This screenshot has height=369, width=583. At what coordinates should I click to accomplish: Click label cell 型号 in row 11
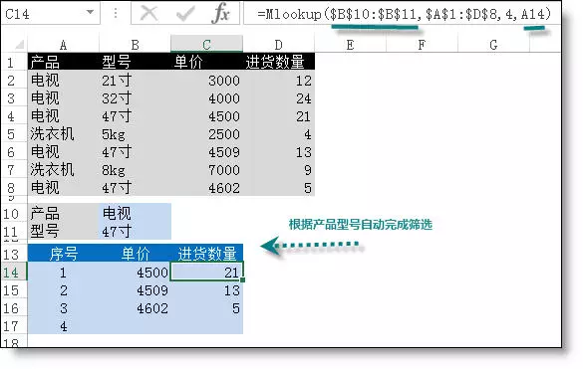63,232
